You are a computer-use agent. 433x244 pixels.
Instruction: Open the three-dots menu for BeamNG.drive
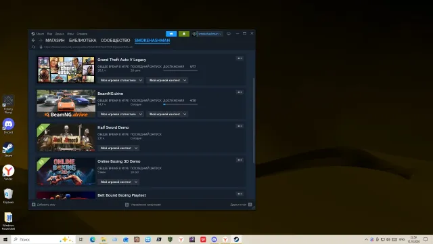[240, 92]
